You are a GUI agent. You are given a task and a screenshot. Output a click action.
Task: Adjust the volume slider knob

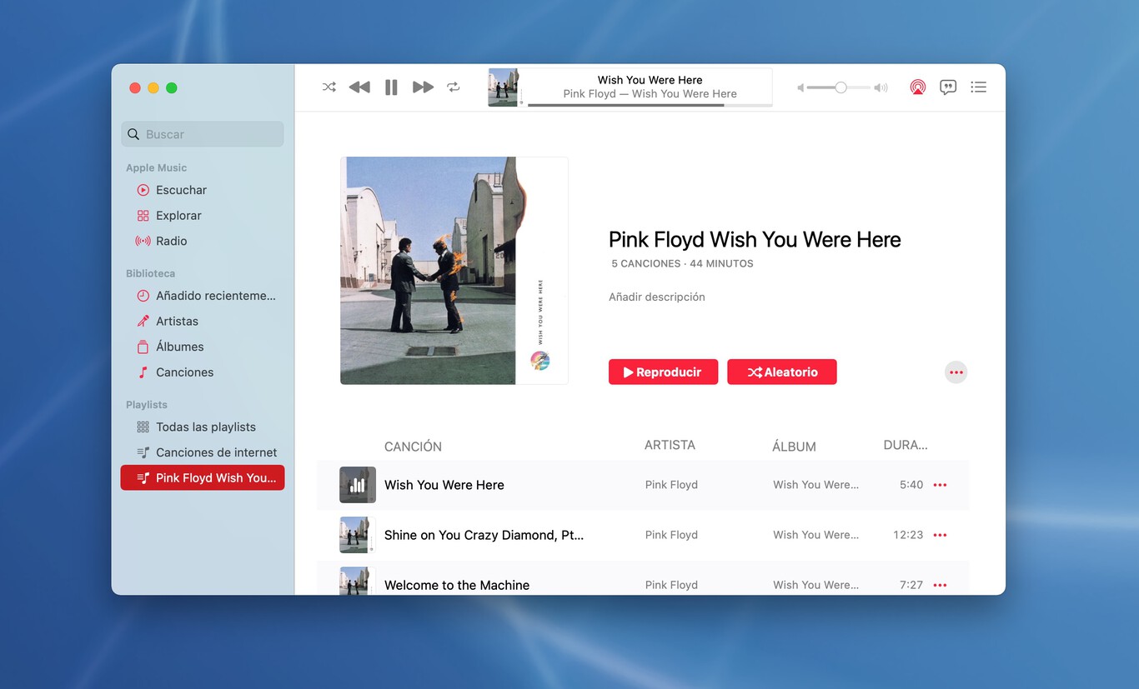click(x=840, y=87)
